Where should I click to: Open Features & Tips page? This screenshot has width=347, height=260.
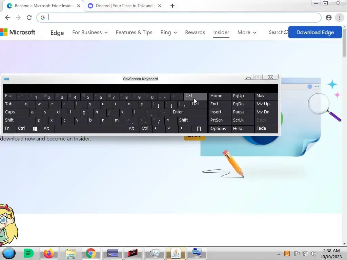(x=134, y=32)
